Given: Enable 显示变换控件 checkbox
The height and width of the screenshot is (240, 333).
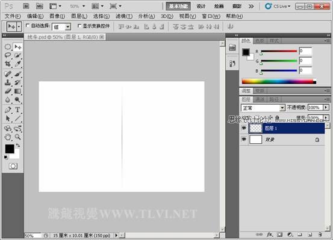Looking at the screenshot, I should pos(79,26).
